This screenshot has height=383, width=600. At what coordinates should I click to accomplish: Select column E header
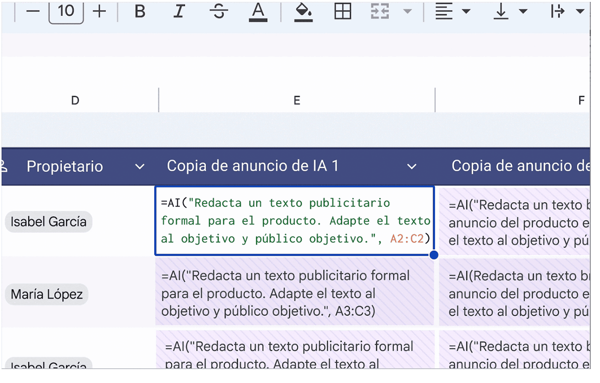tap(297, 101)
